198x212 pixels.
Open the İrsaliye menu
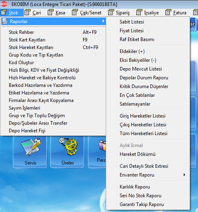[151, 13]
